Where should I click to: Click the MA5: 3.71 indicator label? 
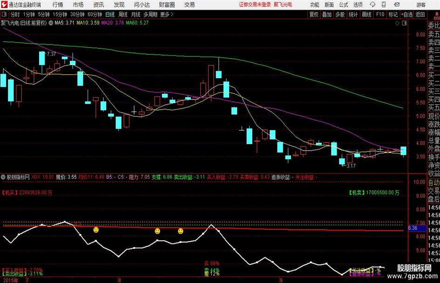(x=64, y=23)
